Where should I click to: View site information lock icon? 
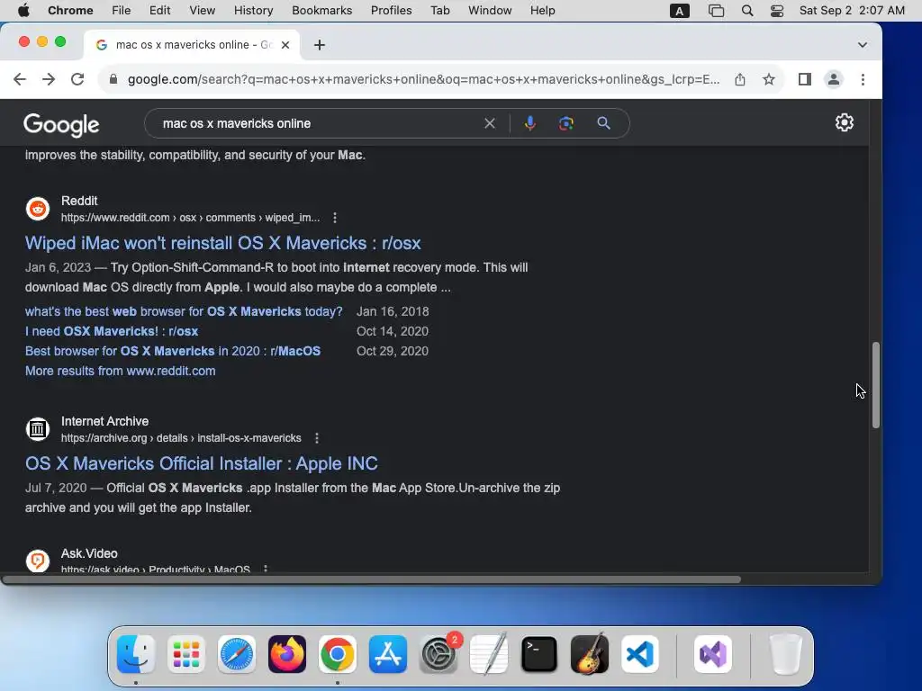tap(113, 79)
